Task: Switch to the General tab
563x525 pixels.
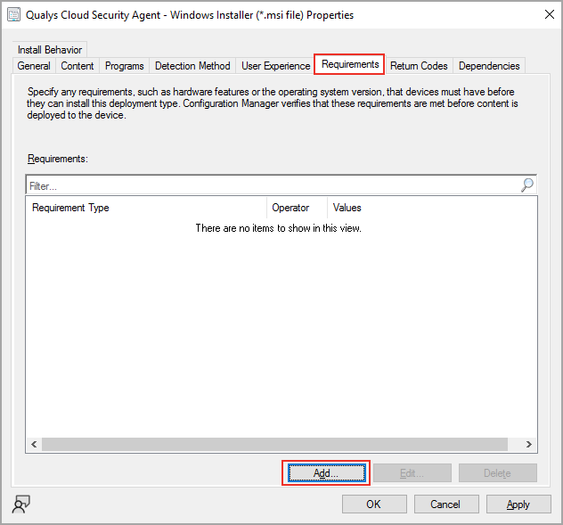Action: point(34,66)
